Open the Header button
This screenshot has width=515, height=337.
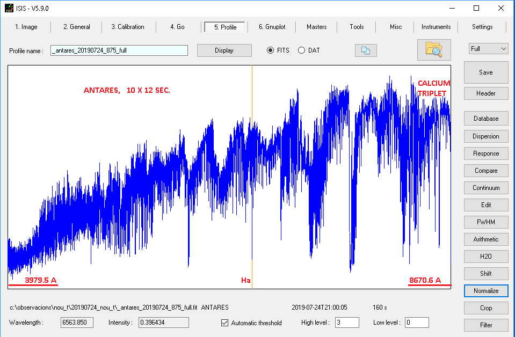coord(485,93)
